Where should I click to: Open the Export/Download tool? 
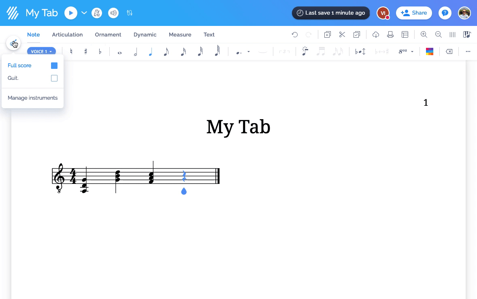pyautogui.click(x=375, y=34)
